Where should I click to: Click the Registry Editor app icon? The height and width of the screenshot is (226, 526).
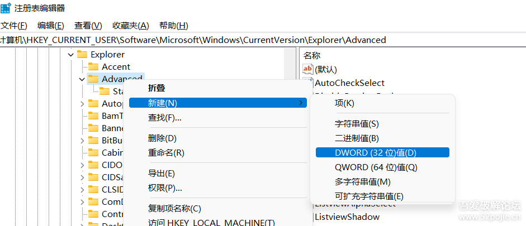point(6,8)
